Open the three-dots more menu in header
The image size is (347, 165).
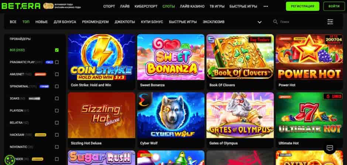click(x=265, y=6)
